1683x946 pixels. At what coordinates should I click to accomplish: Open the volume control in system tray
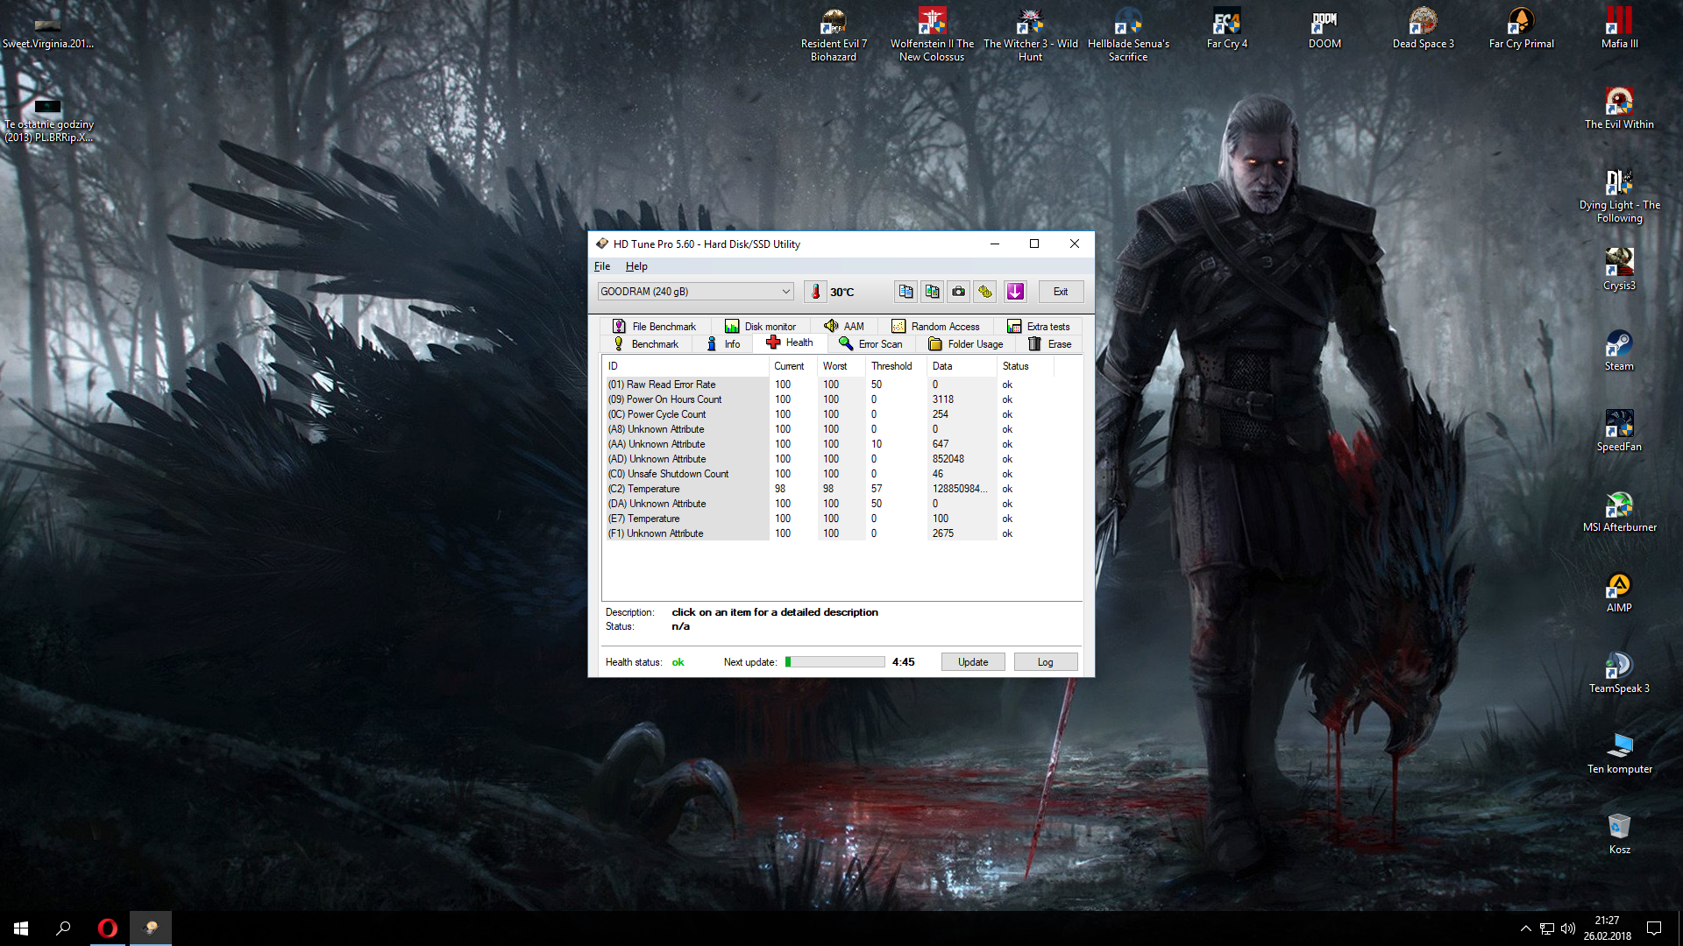[x=1568, y=928]
